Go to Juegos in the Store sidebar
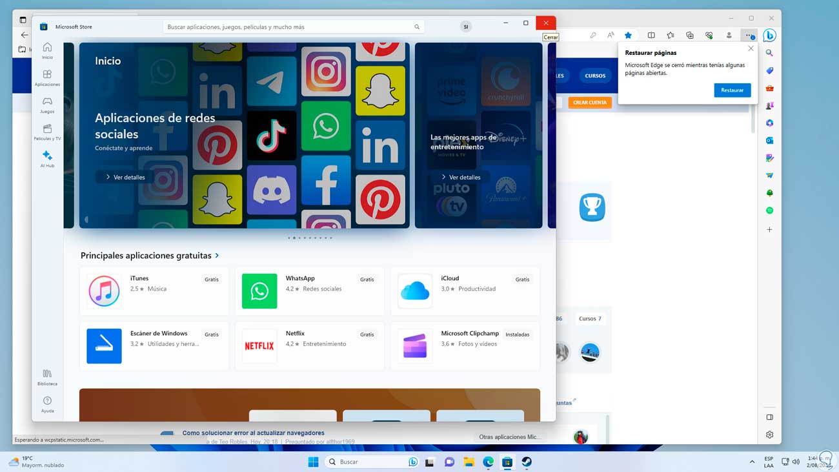 pos(47,105)
